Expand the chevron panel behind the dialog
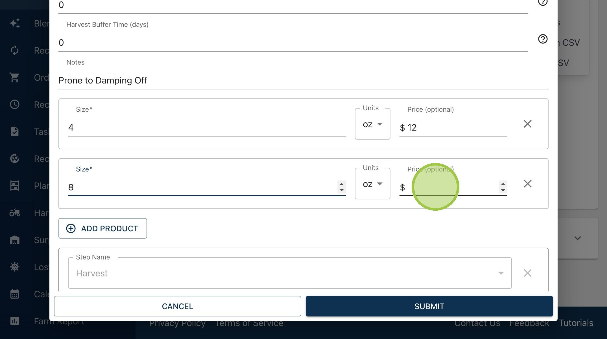The height and width of the screenshot is (339, 607). coord(577,238)
